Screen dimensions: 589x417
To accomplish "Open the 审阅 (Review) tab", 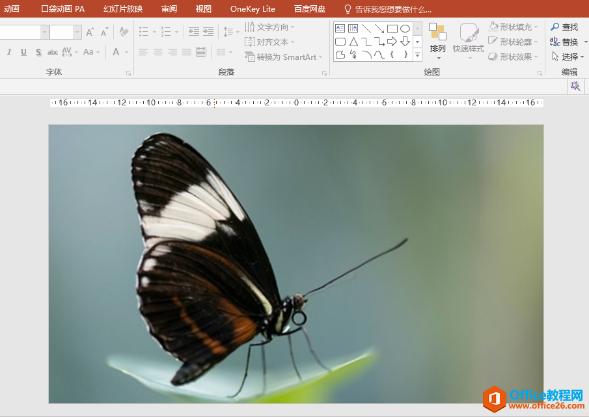I will tap(169, 9).
